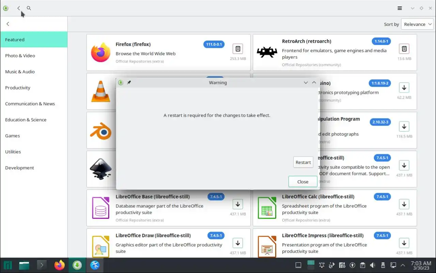Click the Blender logo icon

tap(100, 130)
